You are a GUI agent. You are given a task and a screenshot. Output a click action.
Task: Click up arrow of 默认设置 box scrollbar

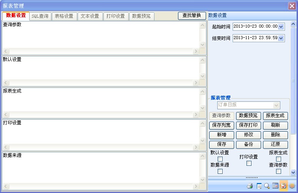click(x=203, y=60)
